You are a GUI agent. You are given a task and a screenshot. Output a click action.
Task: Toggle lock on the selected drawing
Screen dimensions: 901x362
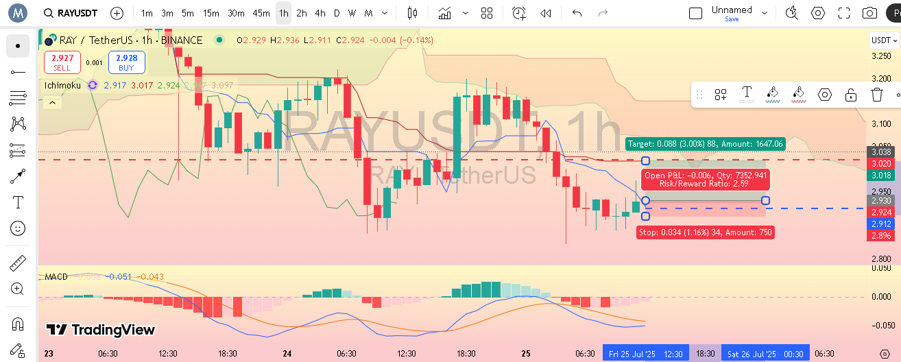coord(851,95)
